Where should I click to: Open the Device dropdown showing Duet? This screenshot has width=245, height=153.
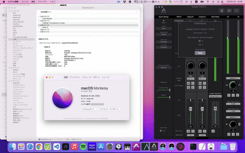tap(164, 29)
